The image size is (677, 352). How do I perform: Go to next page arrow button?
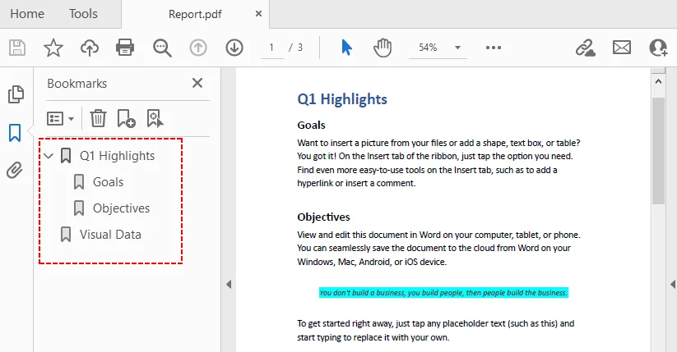[234, 48]
